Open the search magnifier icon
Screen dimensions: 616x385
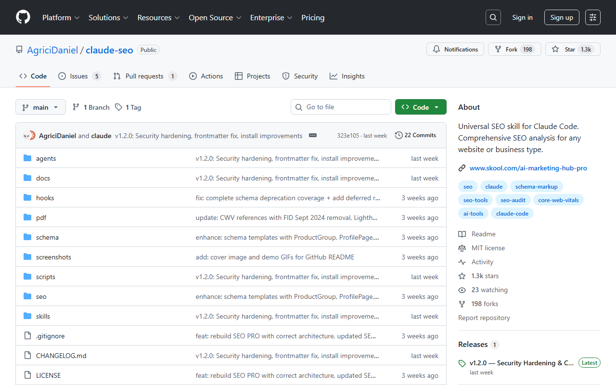pos(493,17)
